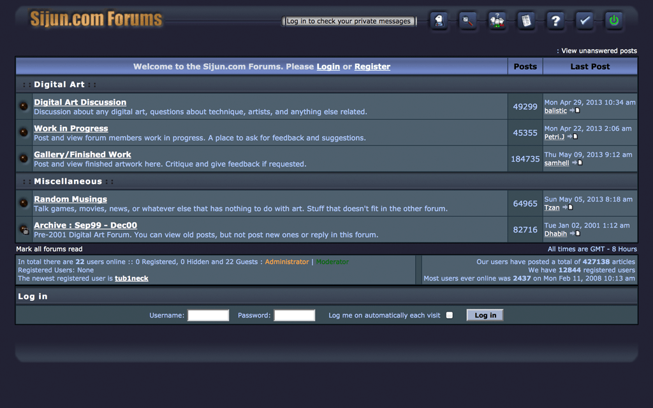The width and height of the screenshot is (653, 408).
Task: View latest post icon next to balistic
Action: coord(574,111)
